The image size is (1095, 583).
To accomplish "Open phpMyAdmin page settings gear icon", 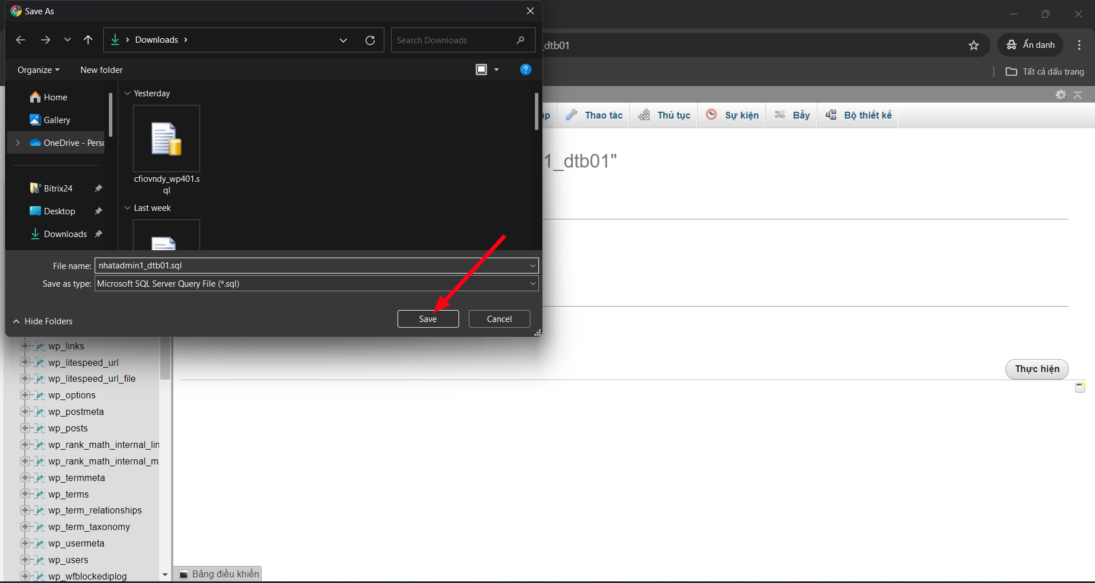I will coord(1061,95).
